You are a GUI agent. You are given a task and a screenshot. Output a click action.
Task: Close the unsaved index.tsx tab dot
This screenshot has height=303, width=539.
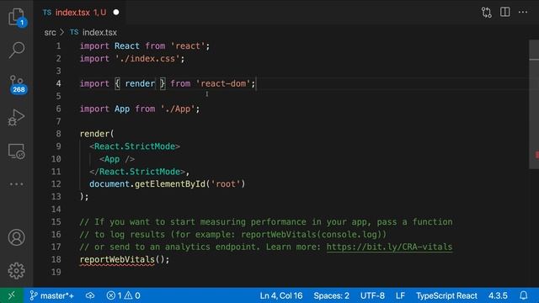pyautogui.click(x=116, y=13)
